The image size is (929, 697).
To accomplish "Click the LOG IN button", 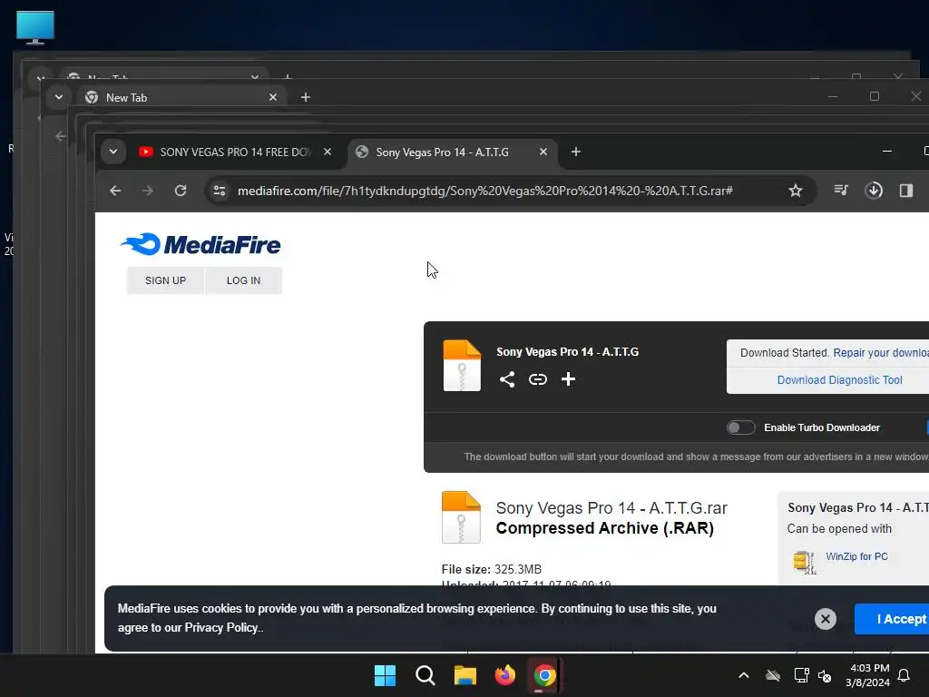I will point(243,280).
